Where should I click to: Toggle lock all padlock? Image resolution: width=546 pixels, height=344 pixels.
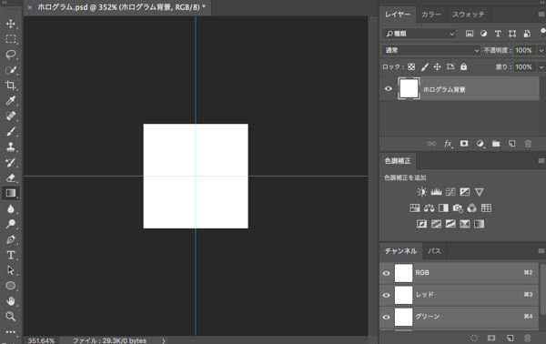(463, 66)
